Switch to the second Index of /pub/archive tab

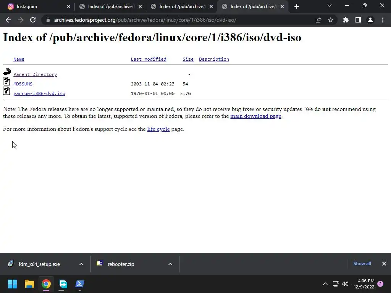110,7
